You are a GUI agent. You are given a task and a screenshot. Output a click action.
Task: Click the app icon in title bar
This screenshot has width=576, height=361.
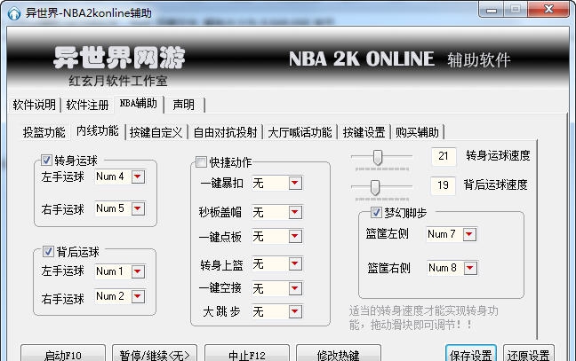(14, 13)
